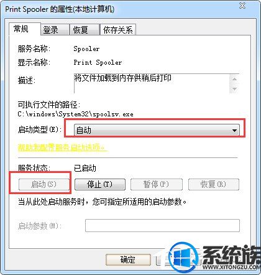Click the 暂停(P) button

[157, 184]
